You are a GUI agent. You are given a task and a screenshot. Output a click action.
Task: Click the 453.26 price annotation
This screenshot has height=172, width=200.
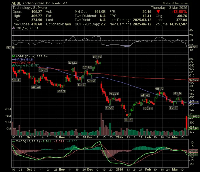click(x=177, y=94)
